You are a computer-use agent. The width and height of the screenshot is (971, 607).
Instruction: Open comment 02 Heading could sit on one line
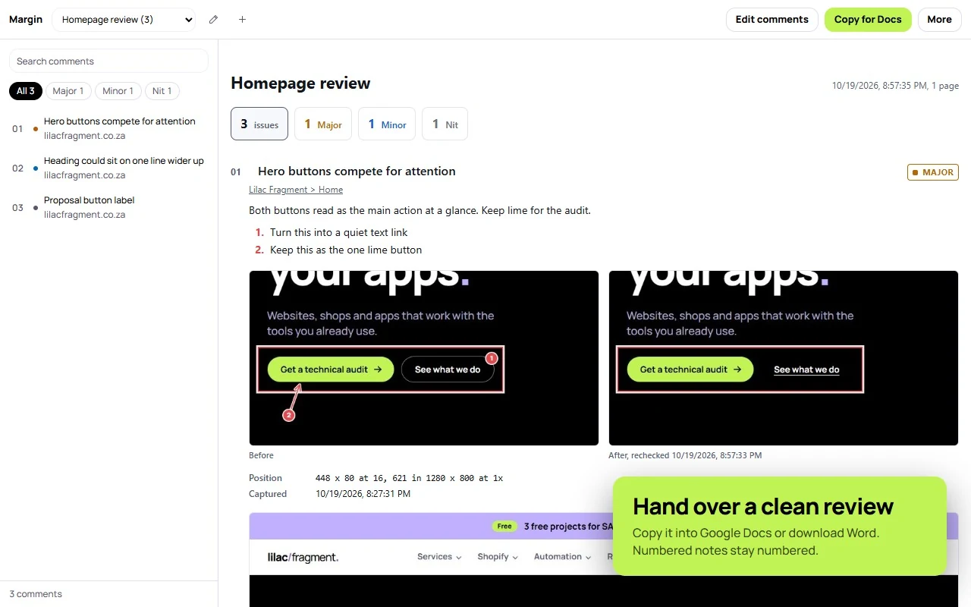[x=108, y=168]
